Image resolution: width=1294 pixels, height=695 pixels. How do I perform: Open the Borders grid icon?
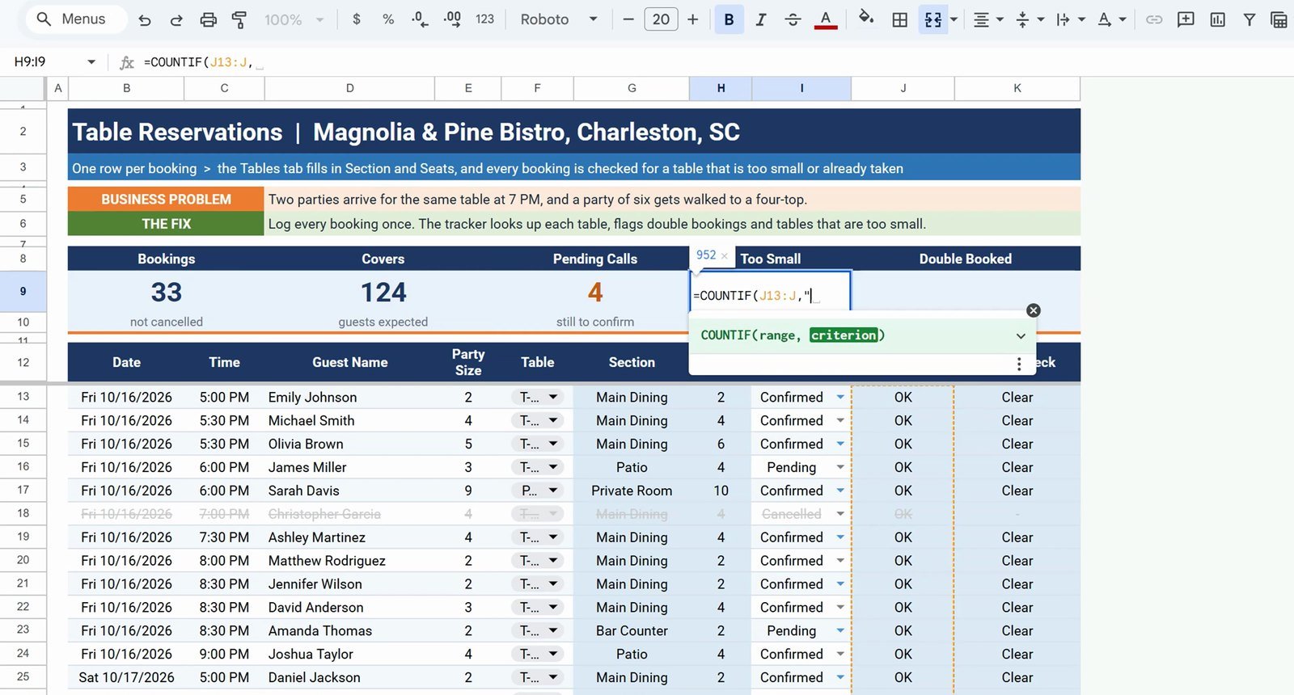tap(899, 19)
